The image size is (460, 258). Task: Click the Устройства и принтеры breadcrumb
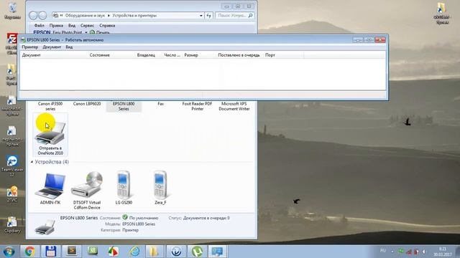pos(134,16)
